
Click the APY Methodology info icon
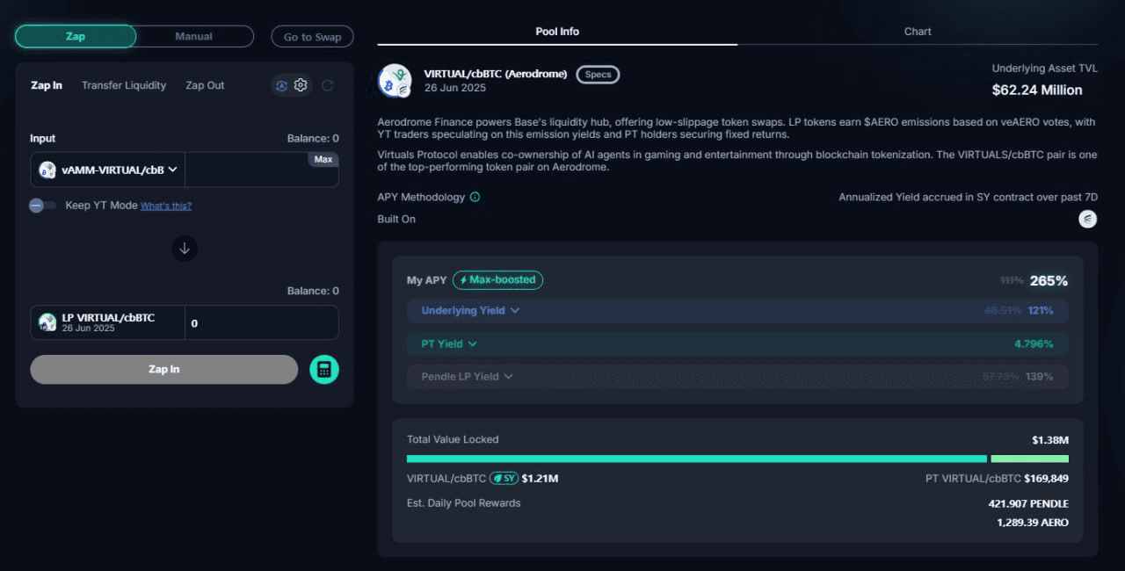point(475,198)
